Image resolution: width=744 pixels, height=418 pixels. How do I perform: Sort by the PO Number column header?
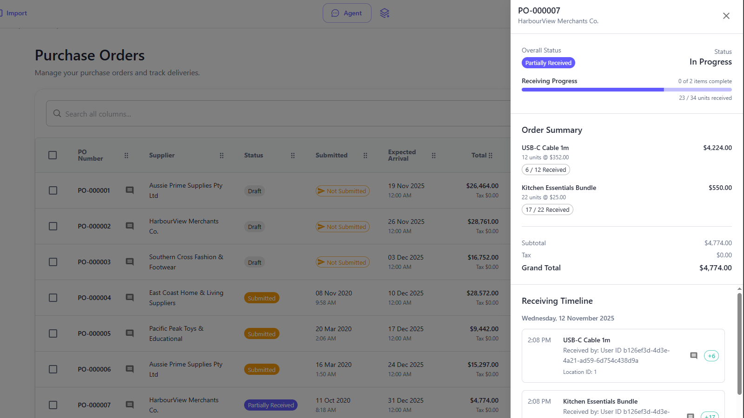90,155
